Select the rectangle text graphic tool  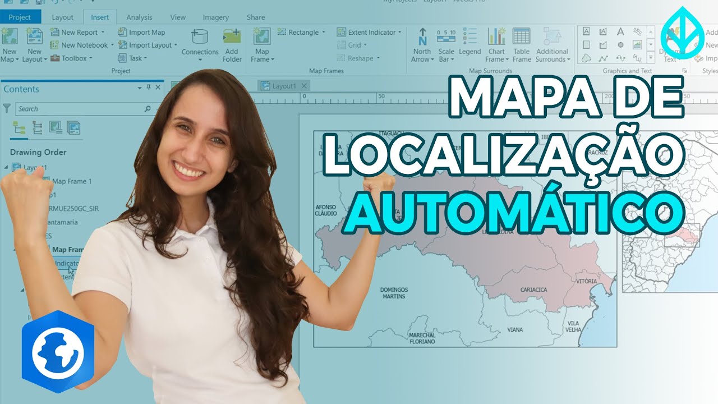[586, 31]
